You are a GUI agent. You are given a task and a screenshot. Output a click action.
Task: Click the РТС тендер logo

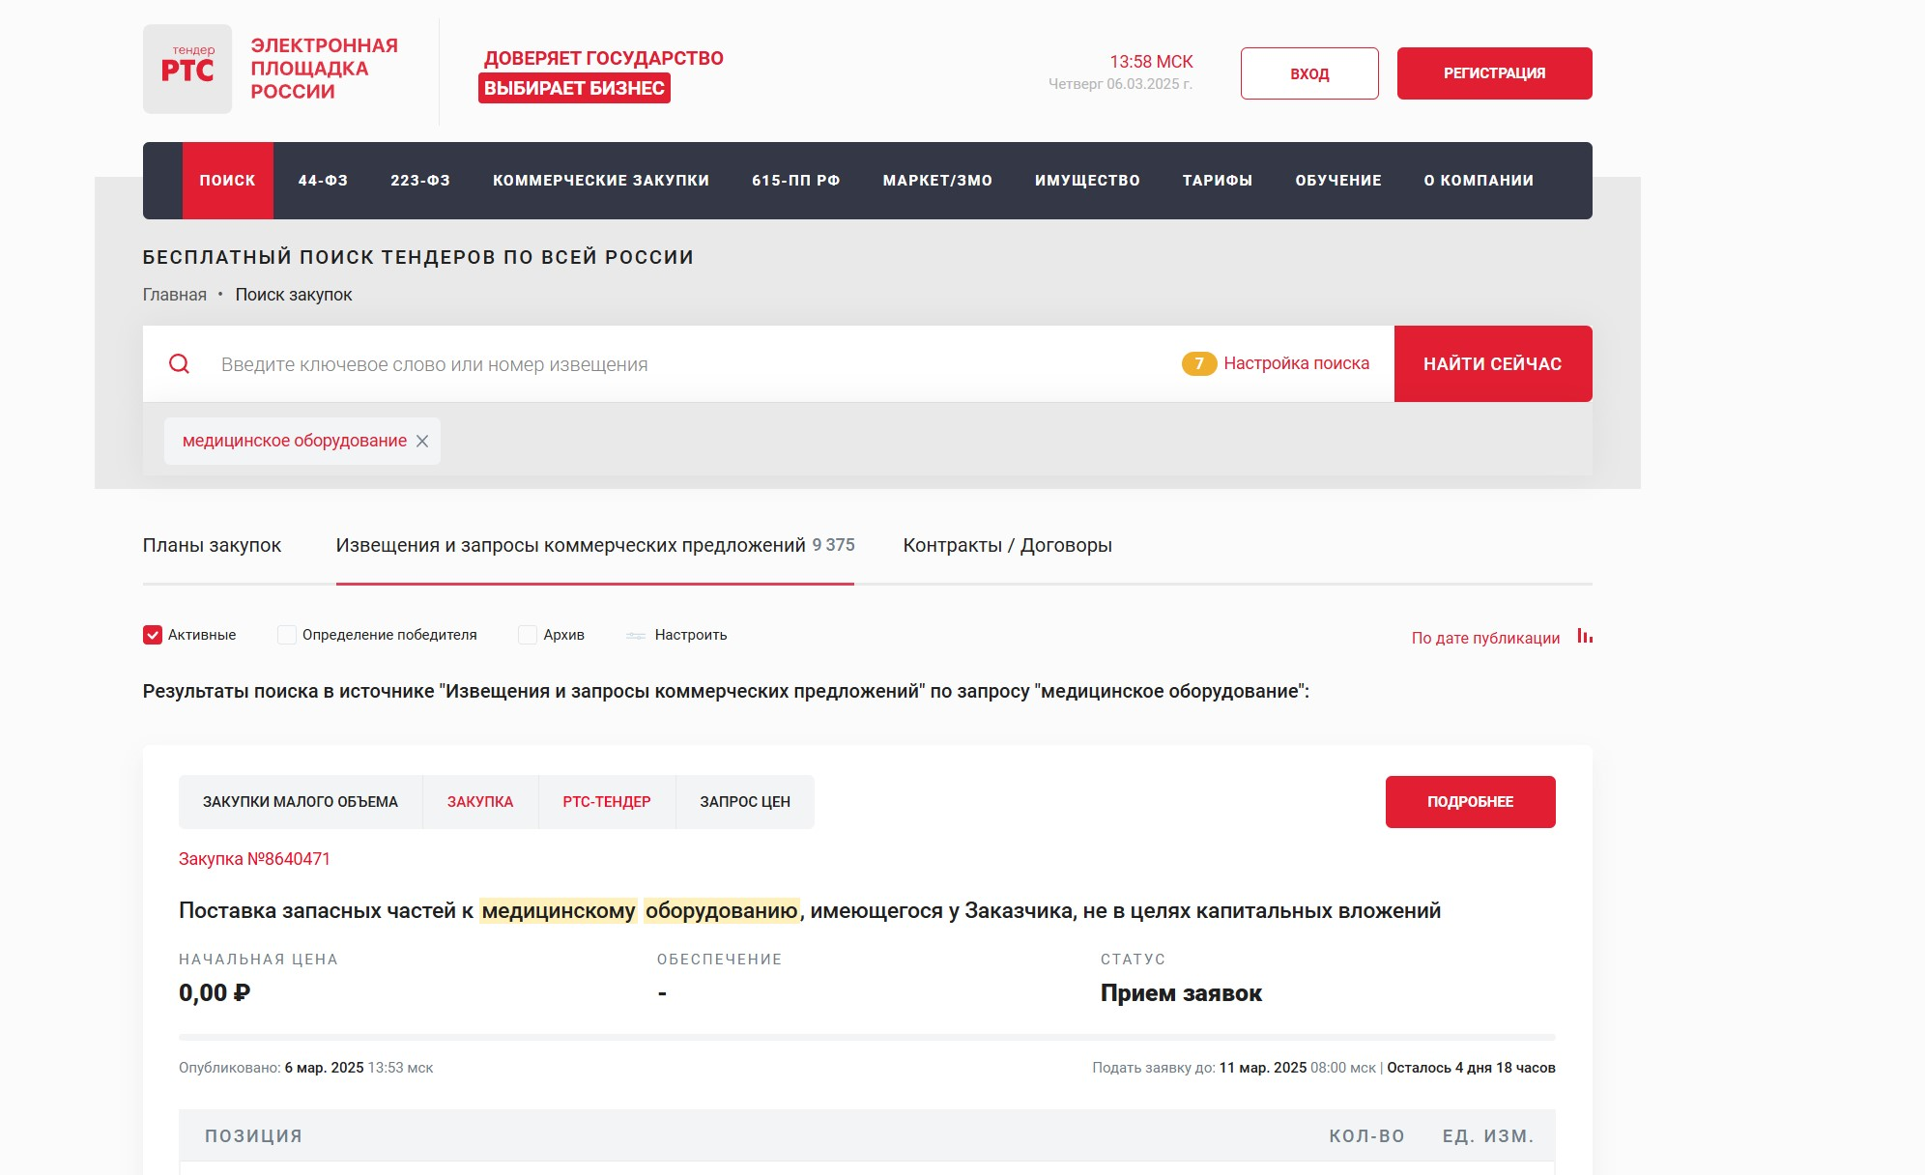coord(187,69)
